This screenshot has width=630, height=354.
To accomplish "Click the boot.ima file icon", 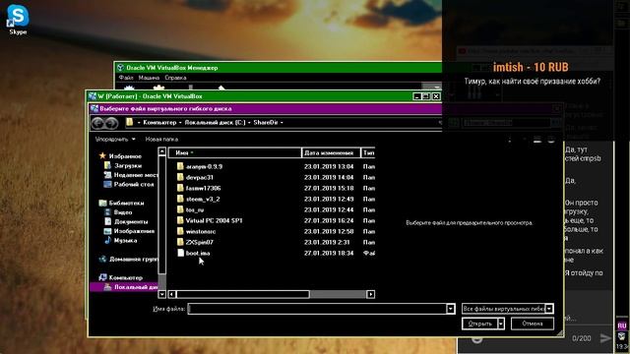I will tap(180, 253).
